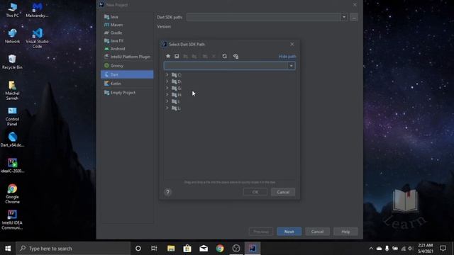454x255 pixels.
Task: Open OBS Studio from taskbar
Action: [x=236, y=249]
